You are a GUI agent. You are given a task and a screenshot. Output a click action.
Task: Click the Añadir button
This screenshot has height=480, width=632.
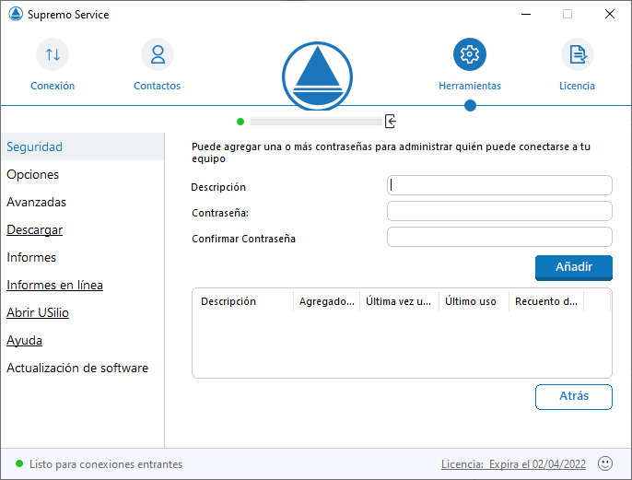point(574,267)
